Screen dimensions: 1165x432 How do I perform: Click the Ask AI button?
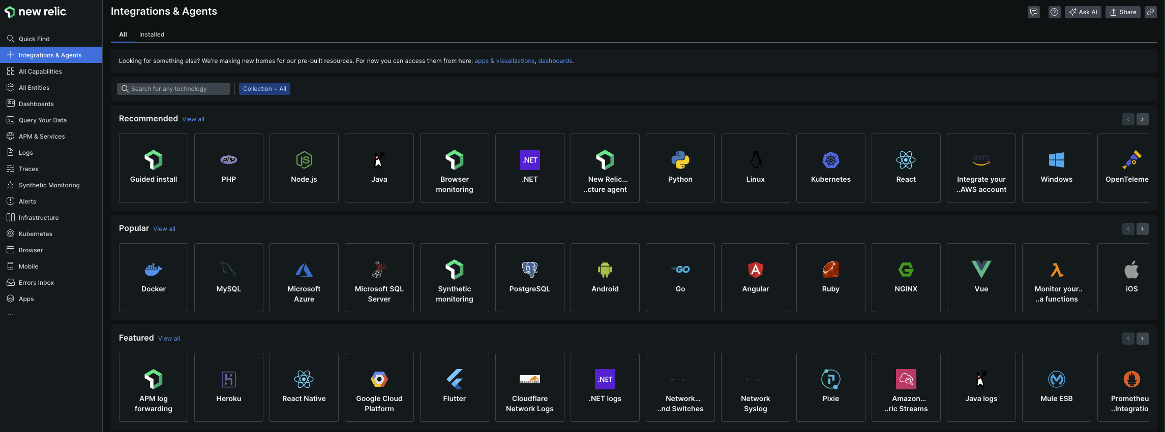pos(1083,12)
